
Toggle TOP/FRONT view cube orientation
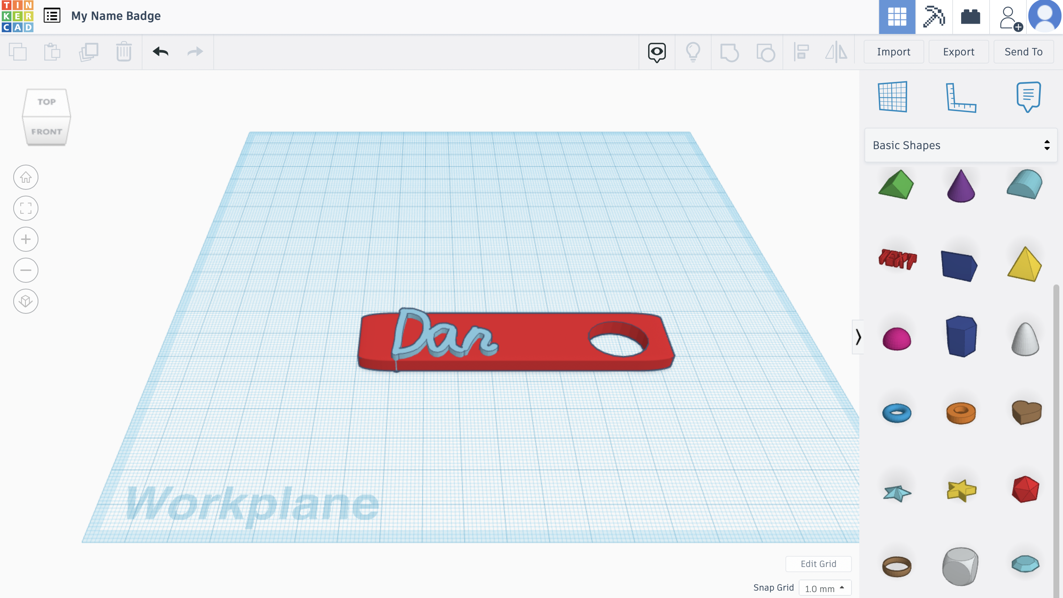(47, 116)
